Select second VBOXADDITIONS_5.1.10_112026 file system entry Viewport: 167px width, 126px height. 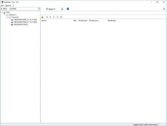25,22
